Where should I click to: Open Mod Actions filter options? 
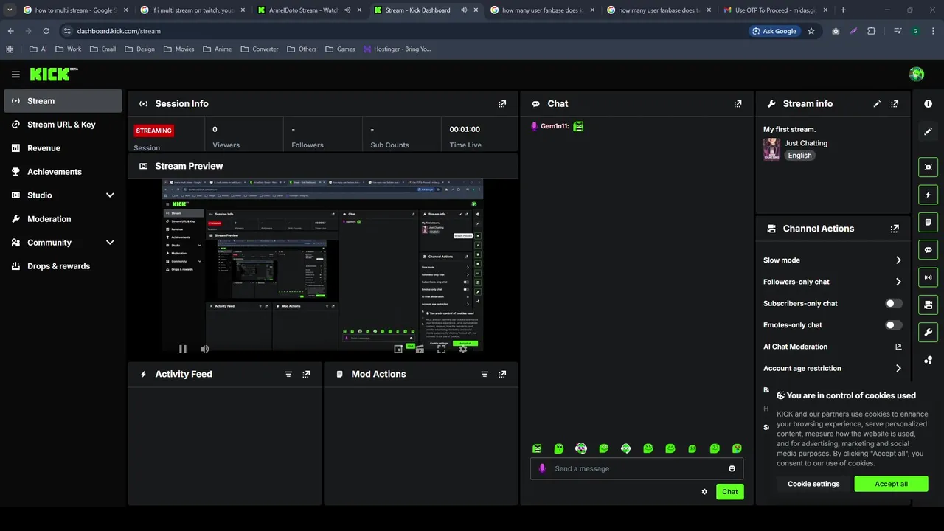(x=485, y=375)
